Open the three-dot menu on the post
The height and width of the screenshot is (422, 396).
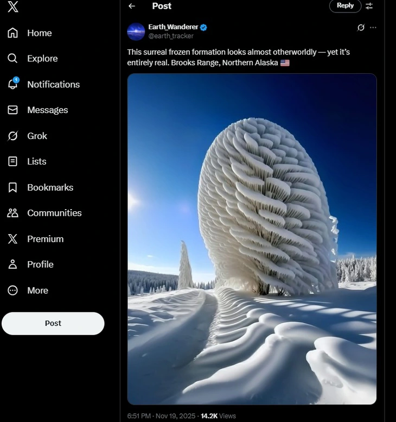(x=373, y=28)
